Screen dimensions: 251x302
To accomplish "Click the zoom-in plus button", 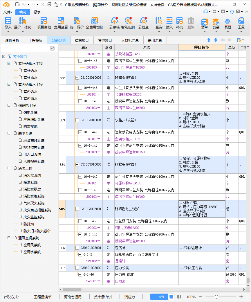I will [241, 297].
